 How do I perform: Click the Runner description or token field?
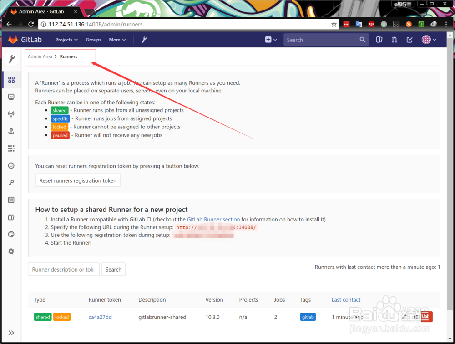pos(64,269)
